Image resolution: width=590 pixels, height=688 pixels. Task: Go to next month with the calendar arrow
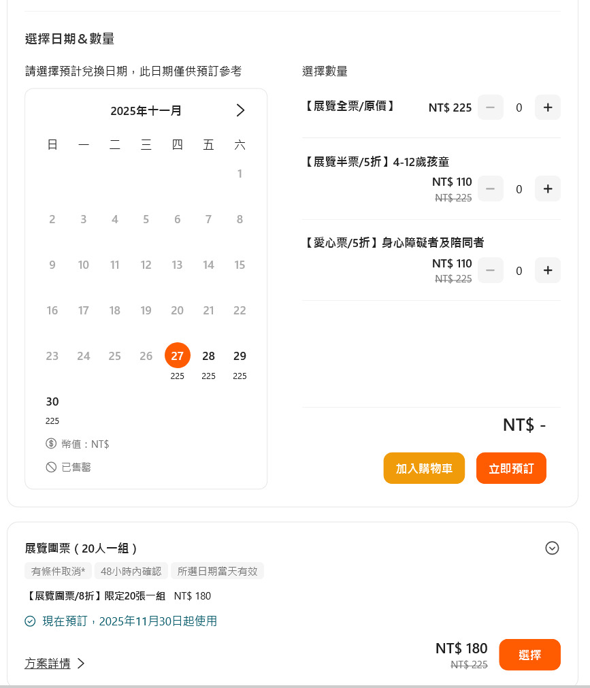tap(240, 110)
